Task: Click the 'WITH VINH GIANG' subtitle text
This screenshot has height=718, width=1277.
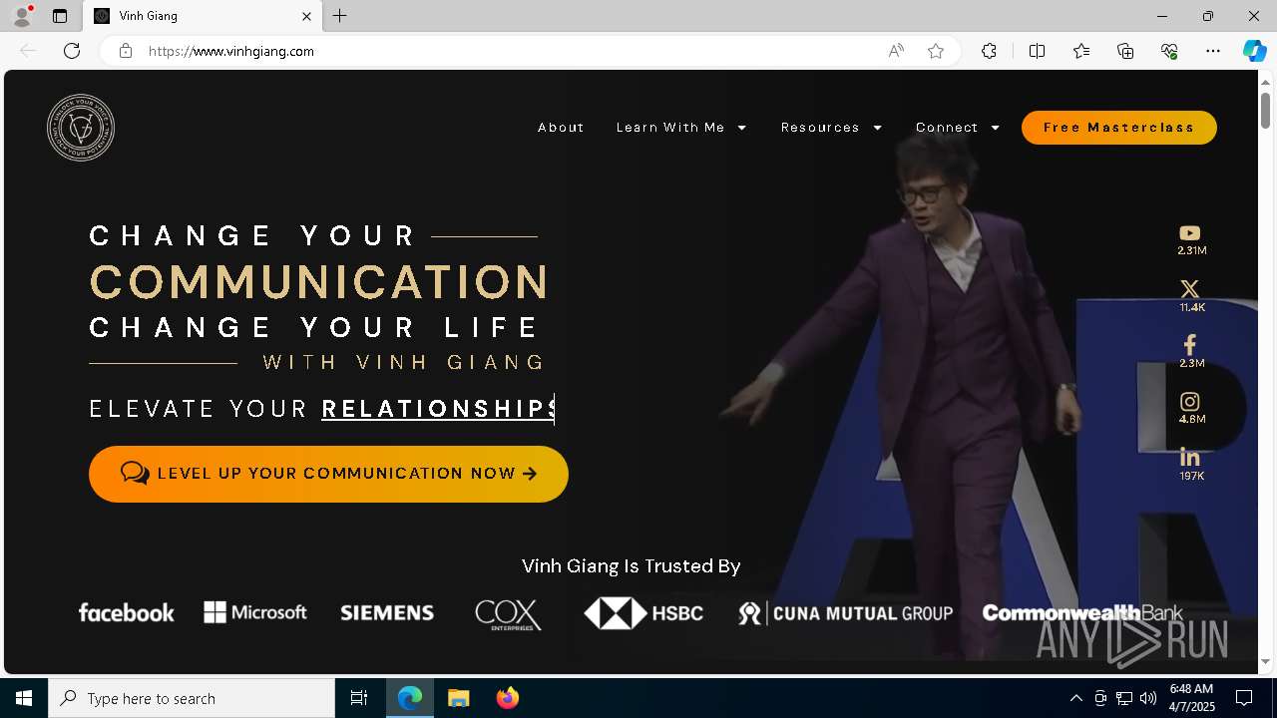Action: coord(404,362)
